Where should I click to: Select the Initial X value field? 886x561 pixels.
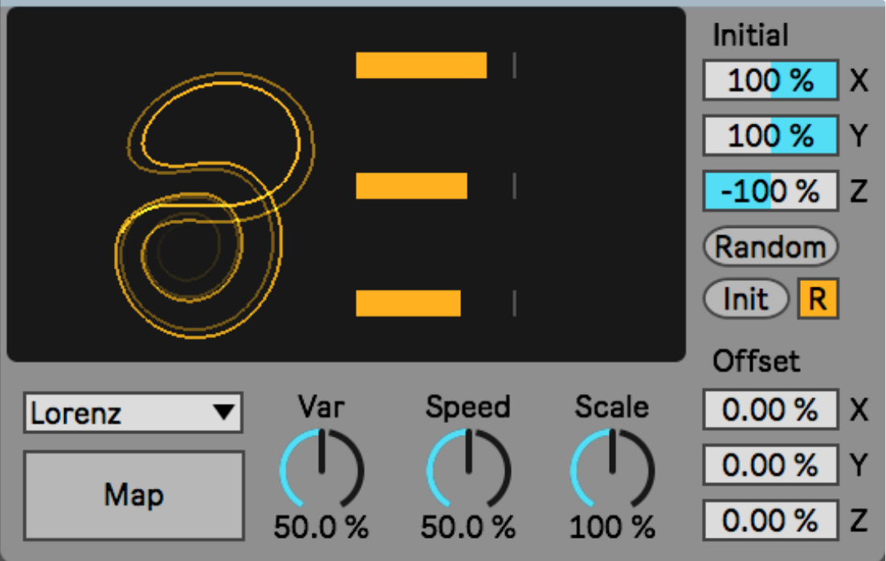[770, 80]
